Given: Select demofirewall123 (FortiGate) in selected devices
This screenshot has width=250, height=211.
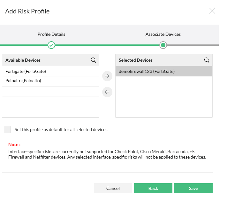Looking at the screenshot, I should [164, 71].
